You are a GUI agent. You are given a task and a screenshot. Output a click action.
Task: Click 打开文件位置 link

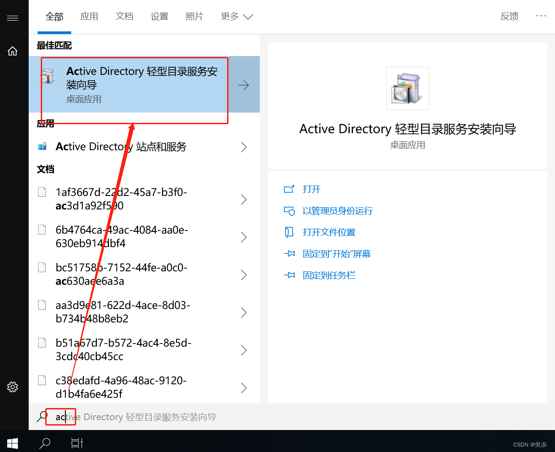point(329,232)
